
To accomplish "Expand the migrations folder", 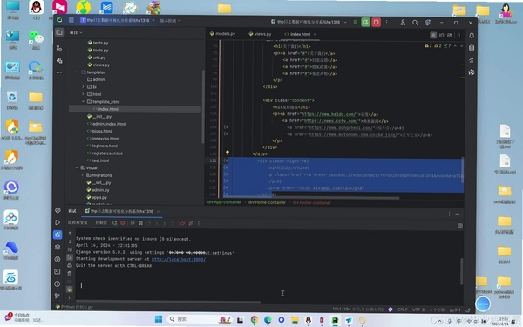I will (x=83, y=175).
